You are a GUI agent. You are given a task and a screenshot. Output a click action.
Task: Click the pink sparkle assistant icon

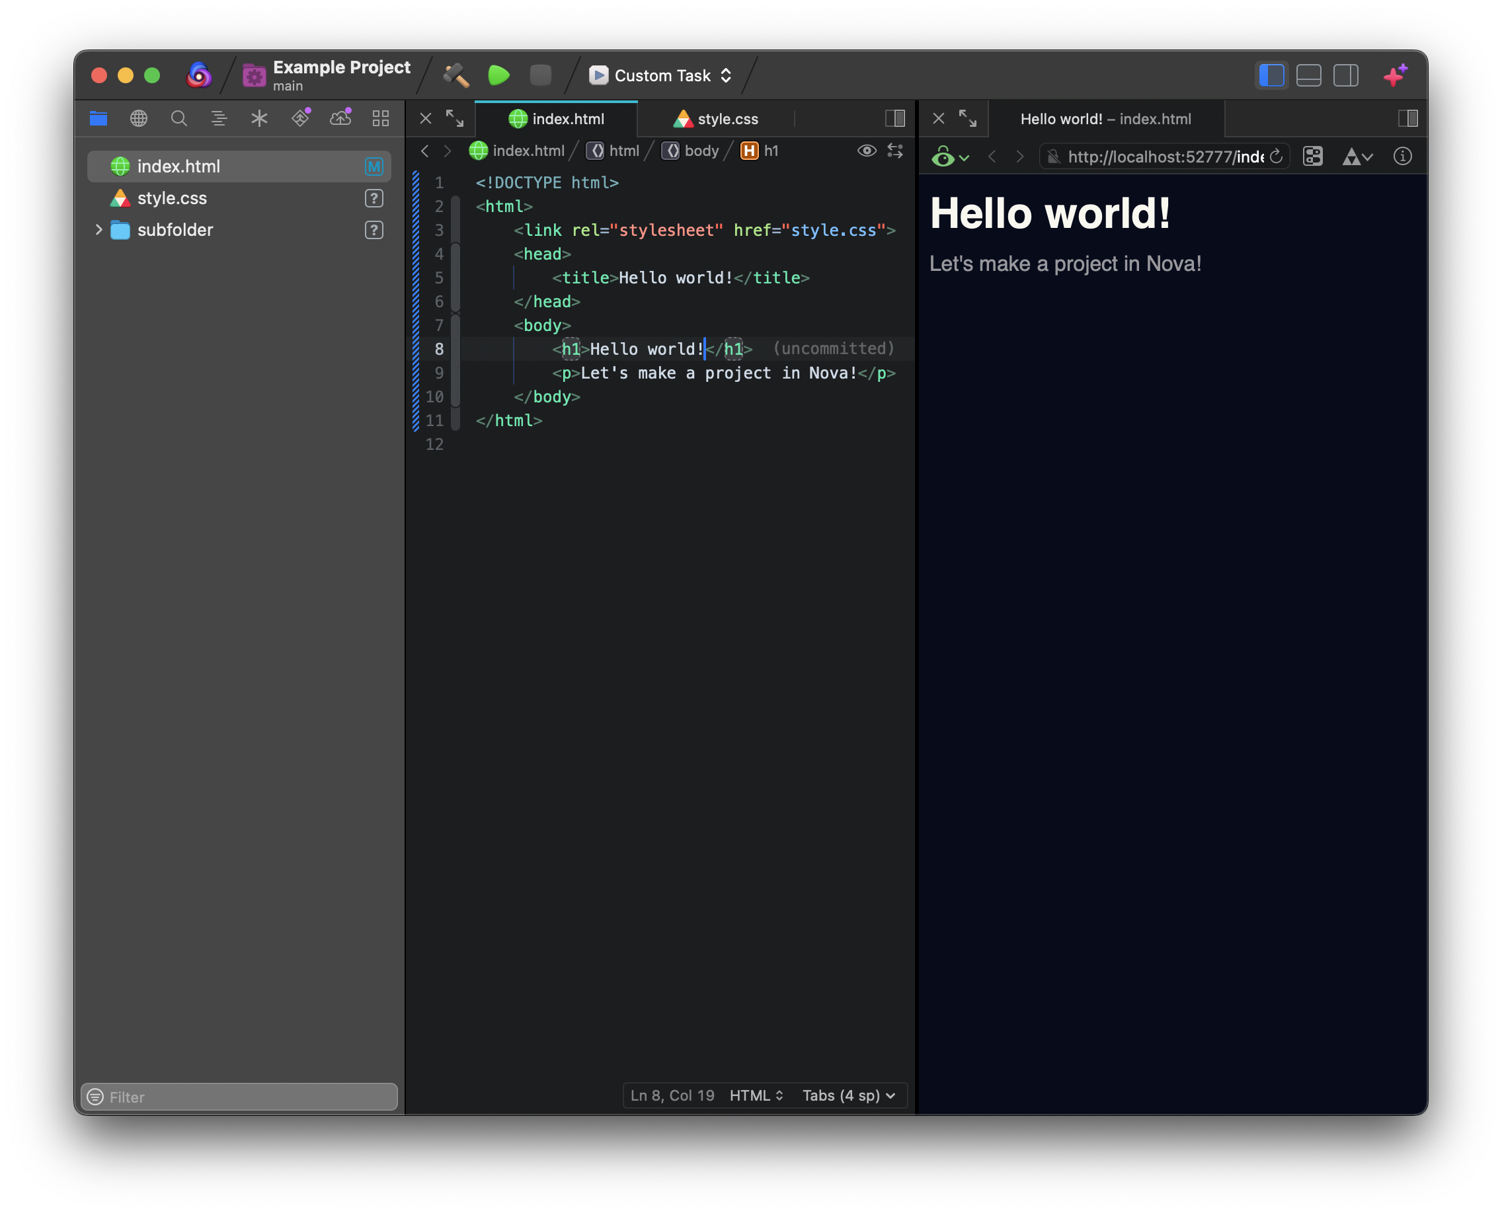(x=1396, y=75)
